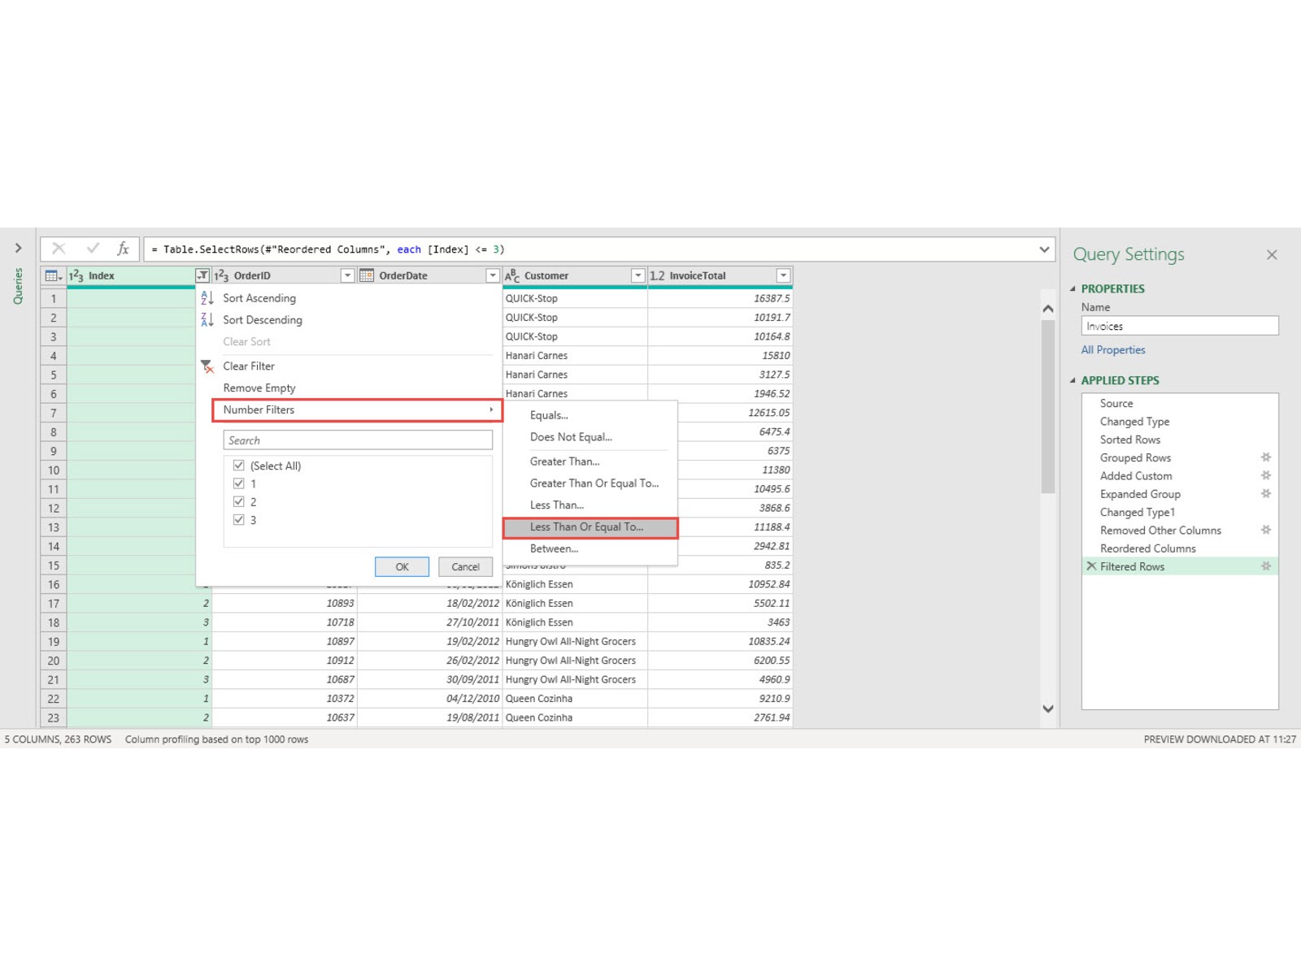Image resolution: width=1301 pixels, height=975 pixels.
Task: Open the All Properties link
Action: pyautogui.click(x=1112, y=350)
